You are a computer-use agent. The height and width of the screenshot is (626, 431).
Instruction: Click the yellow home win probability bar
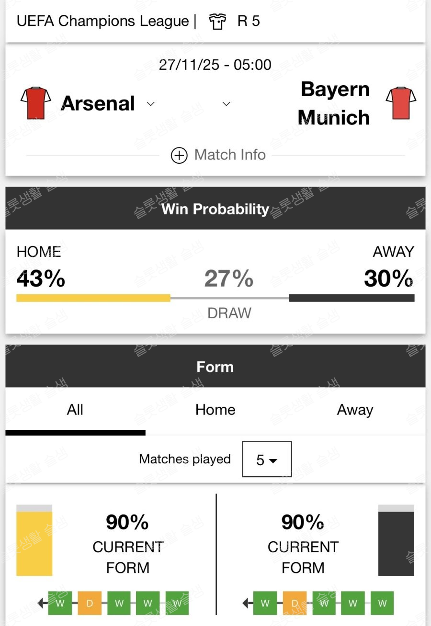(93, 298)
